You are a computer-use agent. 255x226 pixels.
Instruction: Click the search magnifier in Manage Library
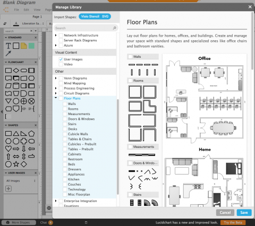pyautogui.click(x=114, y=28)
